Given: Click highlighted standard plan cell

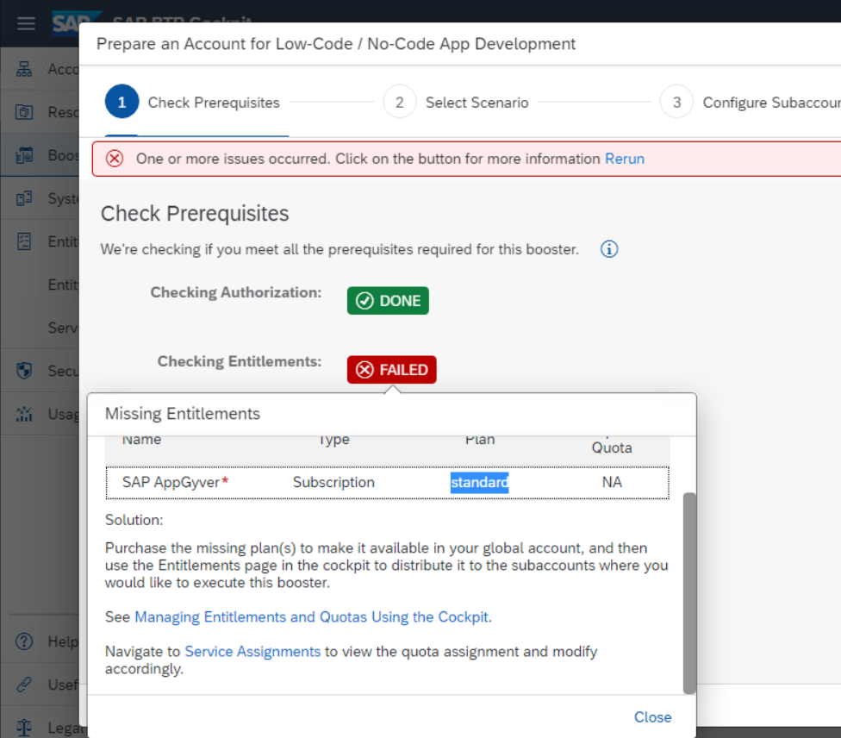Looking at the screenshot, I should click(479, 482).
